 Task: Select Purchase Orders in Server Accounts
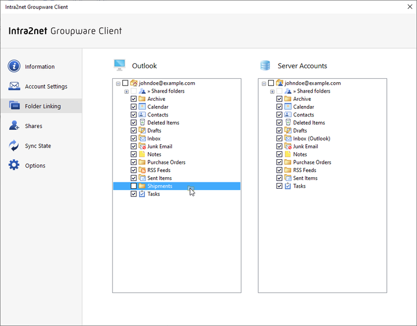[x=312, y=162]
